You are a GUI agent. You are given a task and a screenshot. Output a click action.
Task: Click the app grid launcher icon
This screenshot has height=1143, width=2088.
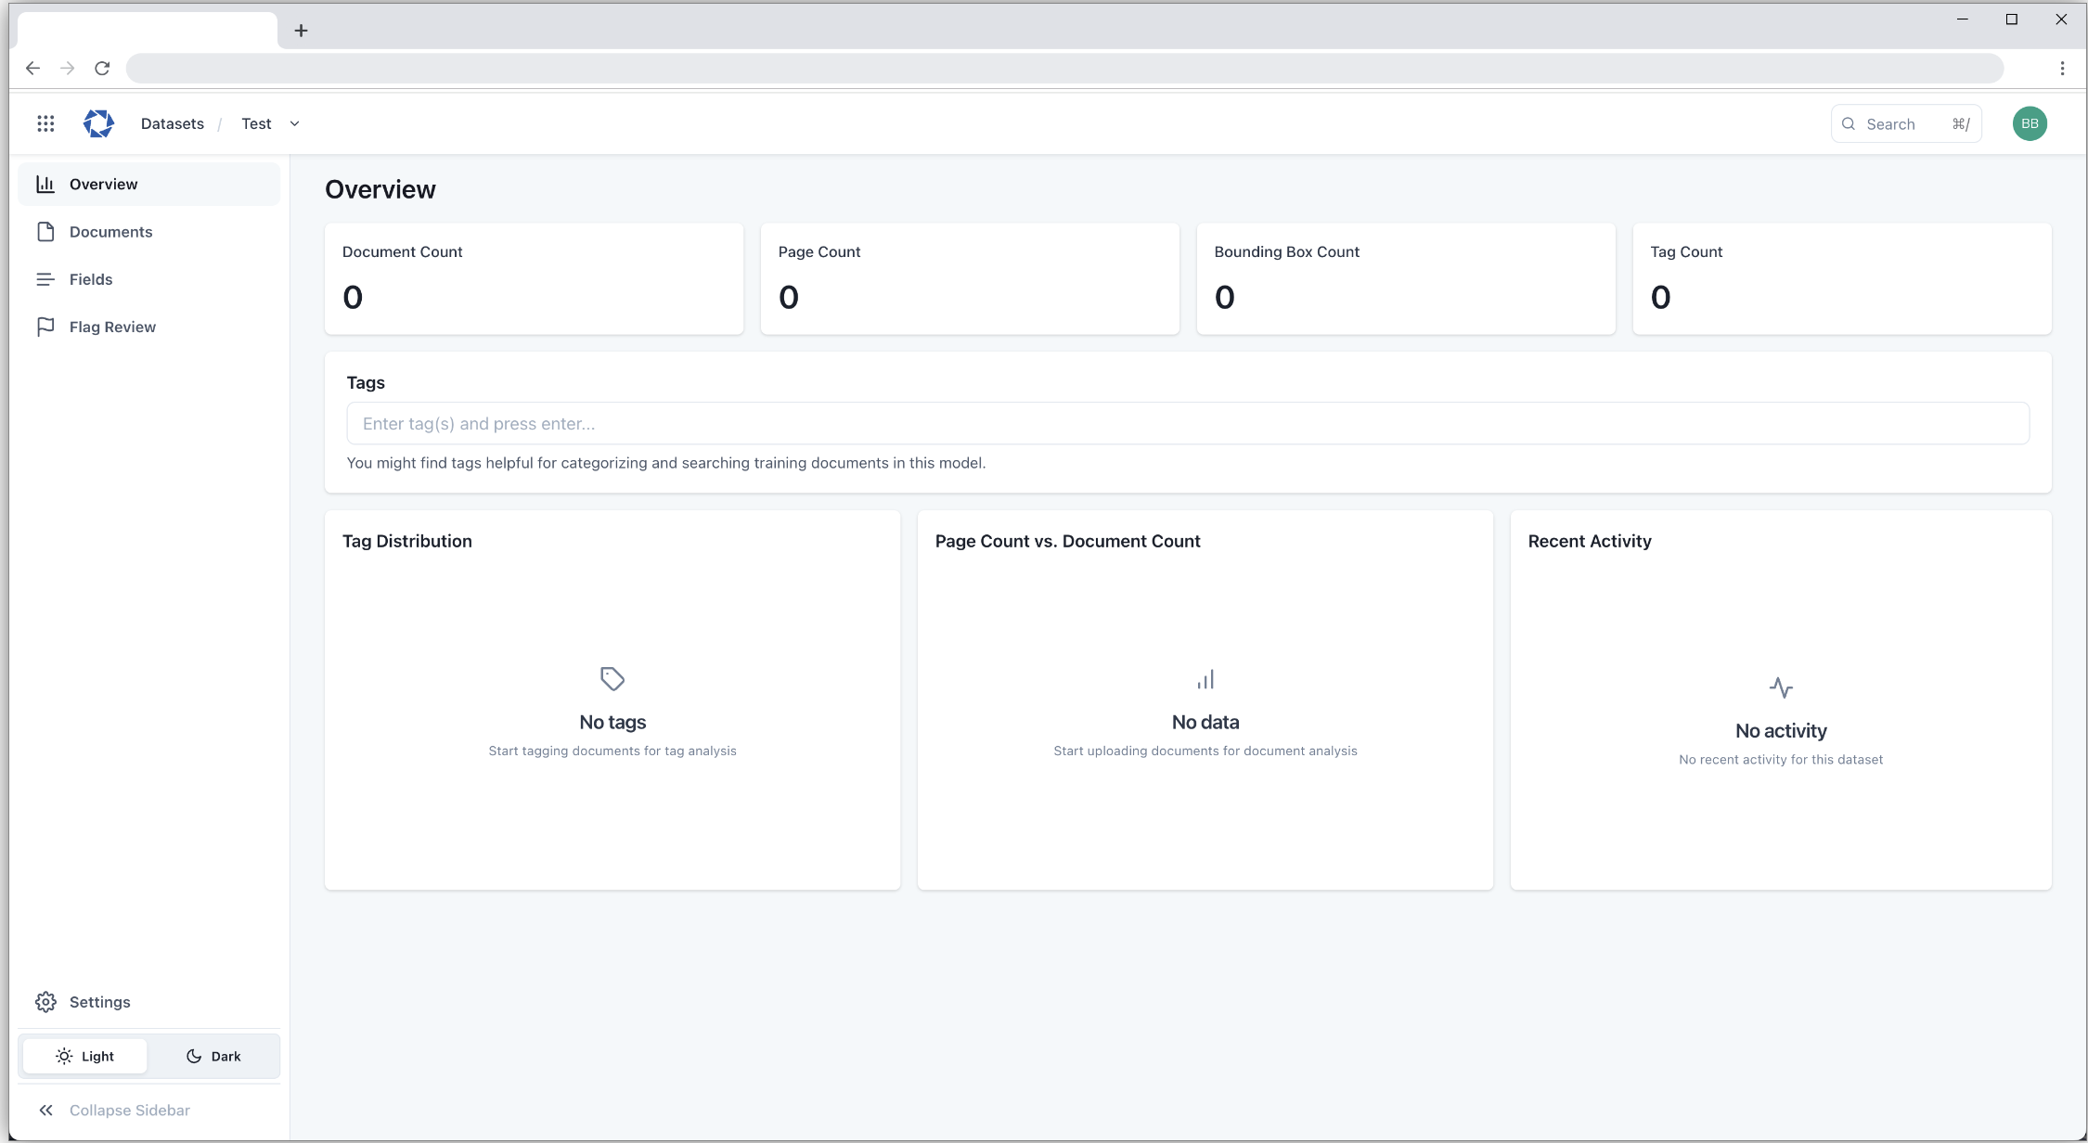45,122
